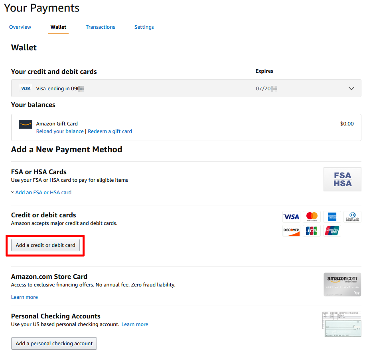Click the 'FSA or HSA Cards' heading
371x360 pixels.
pyautogui.click(x=39, y=172)
